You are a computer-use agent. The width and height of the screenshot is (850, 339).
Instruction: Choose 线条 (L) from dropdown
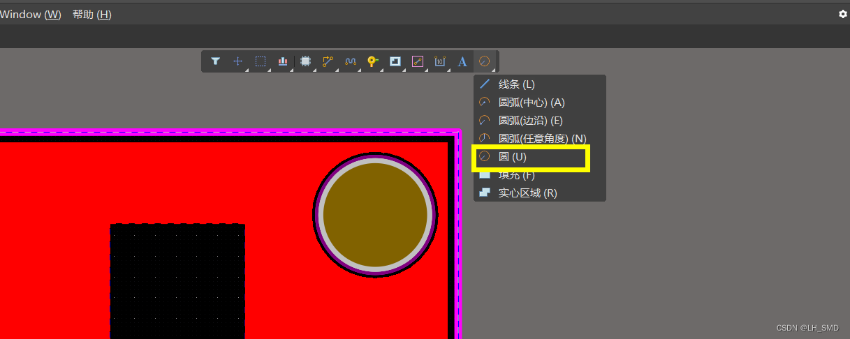539,84
